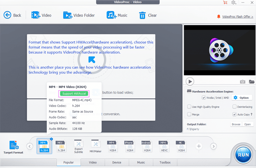Open the settings gear dropdown

(234, 2)
